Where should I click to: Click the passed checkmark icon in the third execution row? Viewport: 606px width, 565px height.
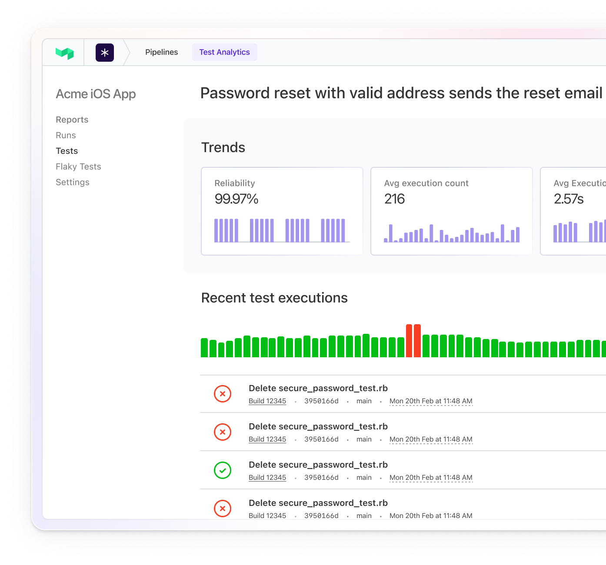(x=223, y=470)
